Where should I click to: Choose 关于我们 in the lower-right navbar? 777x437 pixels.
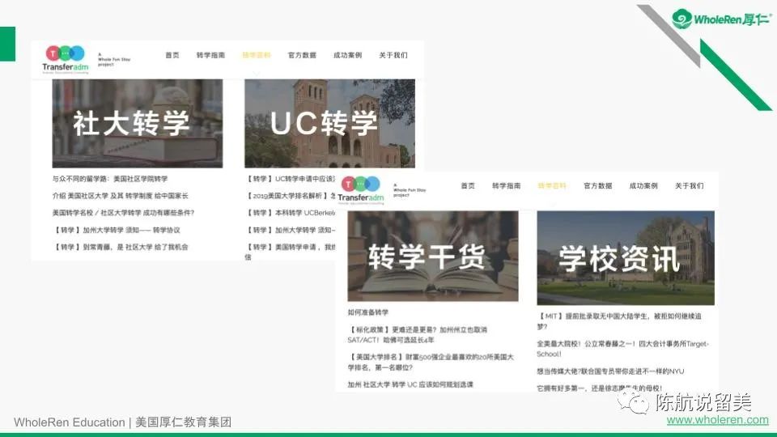(689, 186)
